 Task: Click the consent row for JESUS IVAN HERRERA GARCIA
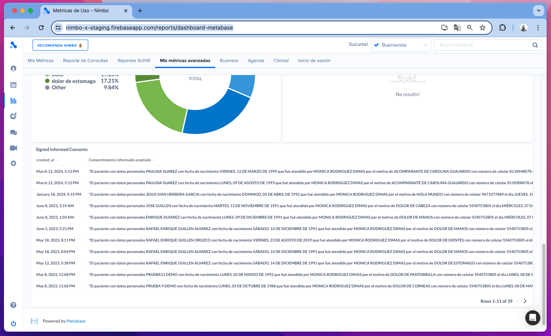(x=282, y=194)
